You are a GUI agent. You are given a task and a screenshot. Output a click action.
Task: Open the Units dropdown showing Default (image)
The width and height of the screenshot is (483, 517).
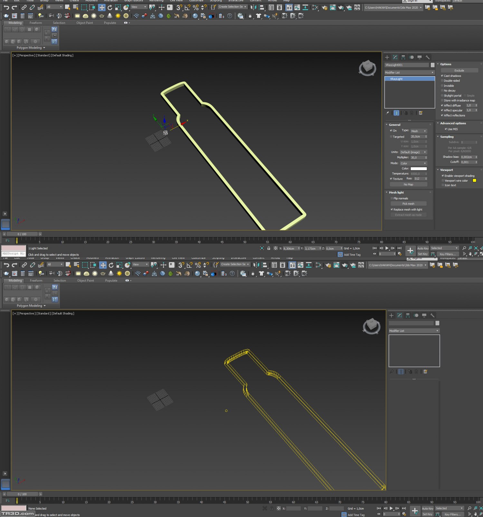click(x=413, y=152)
